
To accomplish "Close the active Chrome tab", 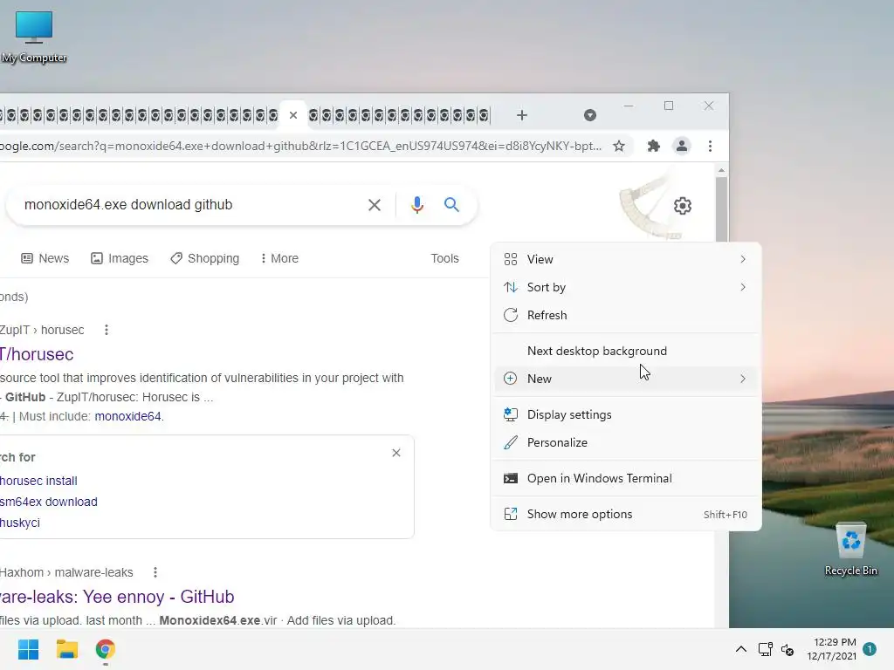I will tap(293, 115).
